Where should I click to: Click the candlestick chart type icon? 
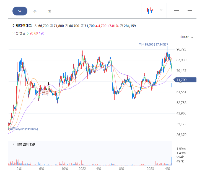point(150,10)
